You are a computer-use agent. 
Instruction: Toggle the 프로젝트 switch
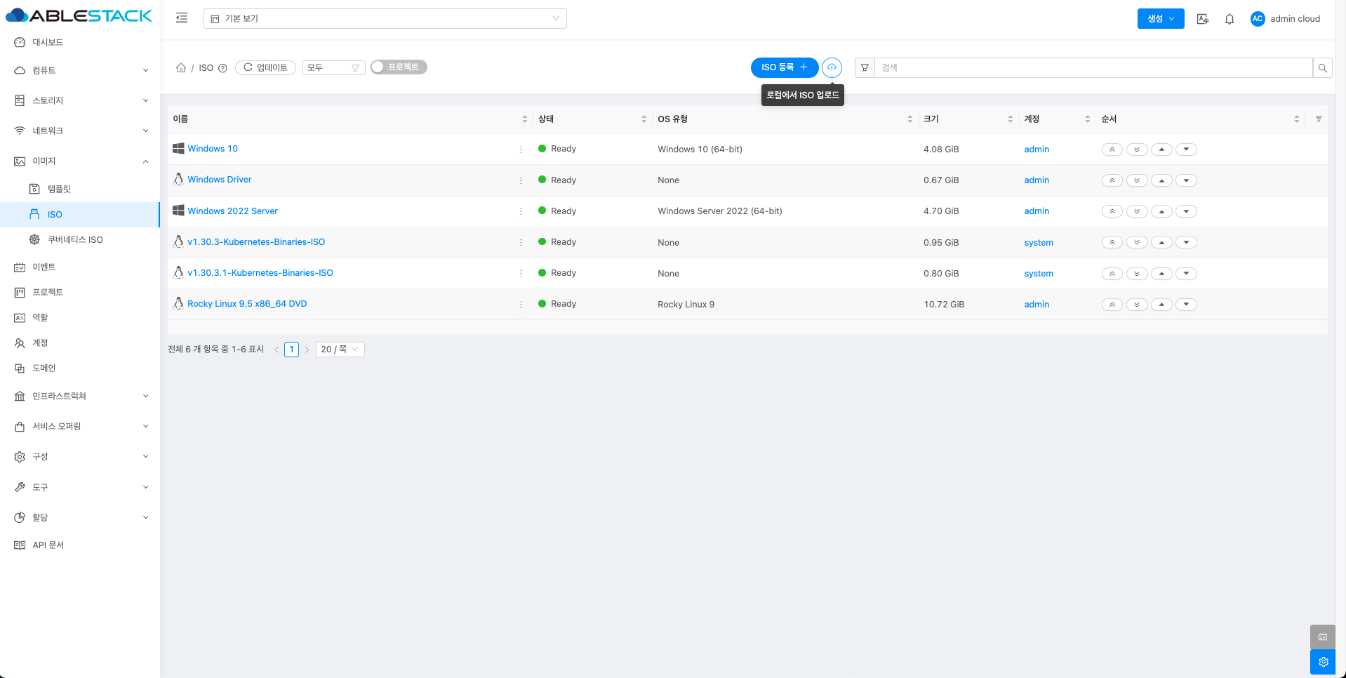398,67
